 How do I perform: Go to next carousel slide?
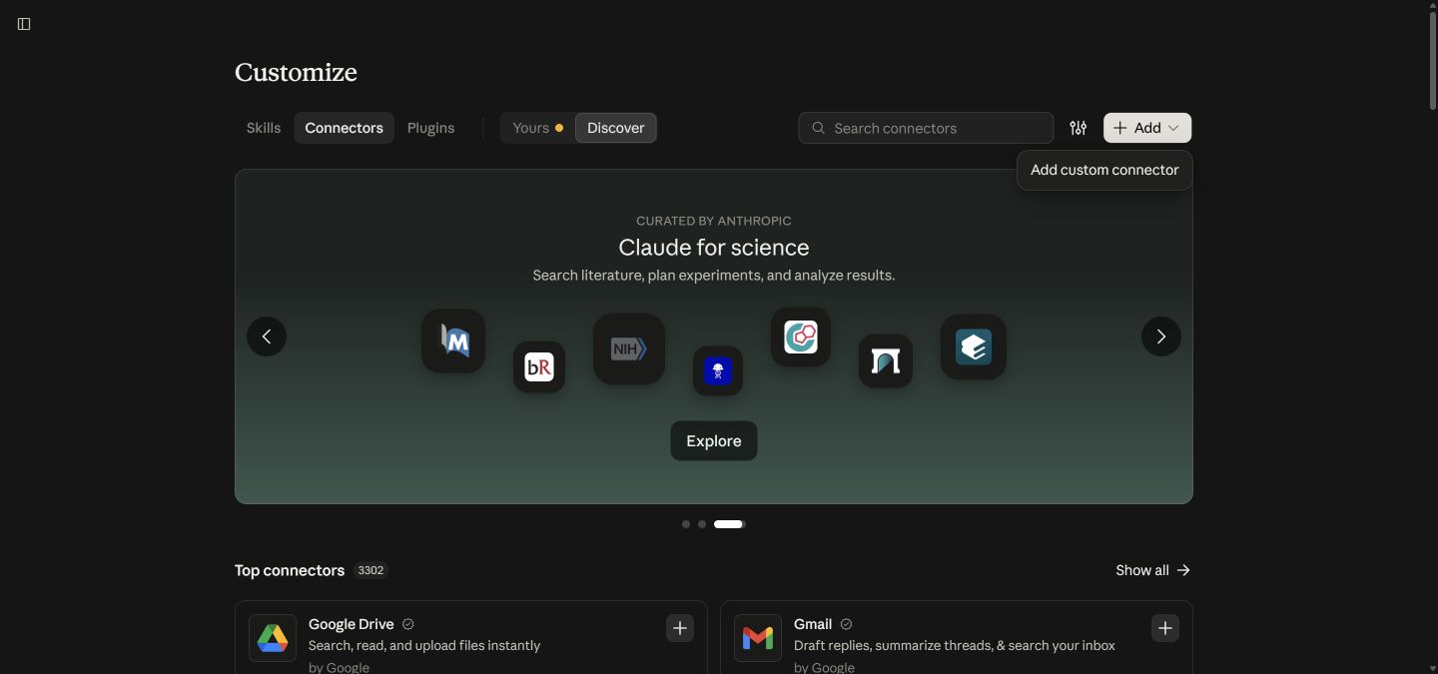[1161, 337]
